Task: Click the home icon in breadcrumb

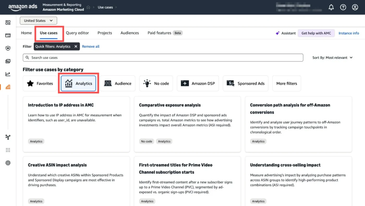Action: pos(88,7)
